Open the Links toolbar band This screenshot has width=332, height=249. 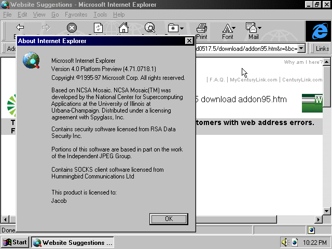[322, 49]
